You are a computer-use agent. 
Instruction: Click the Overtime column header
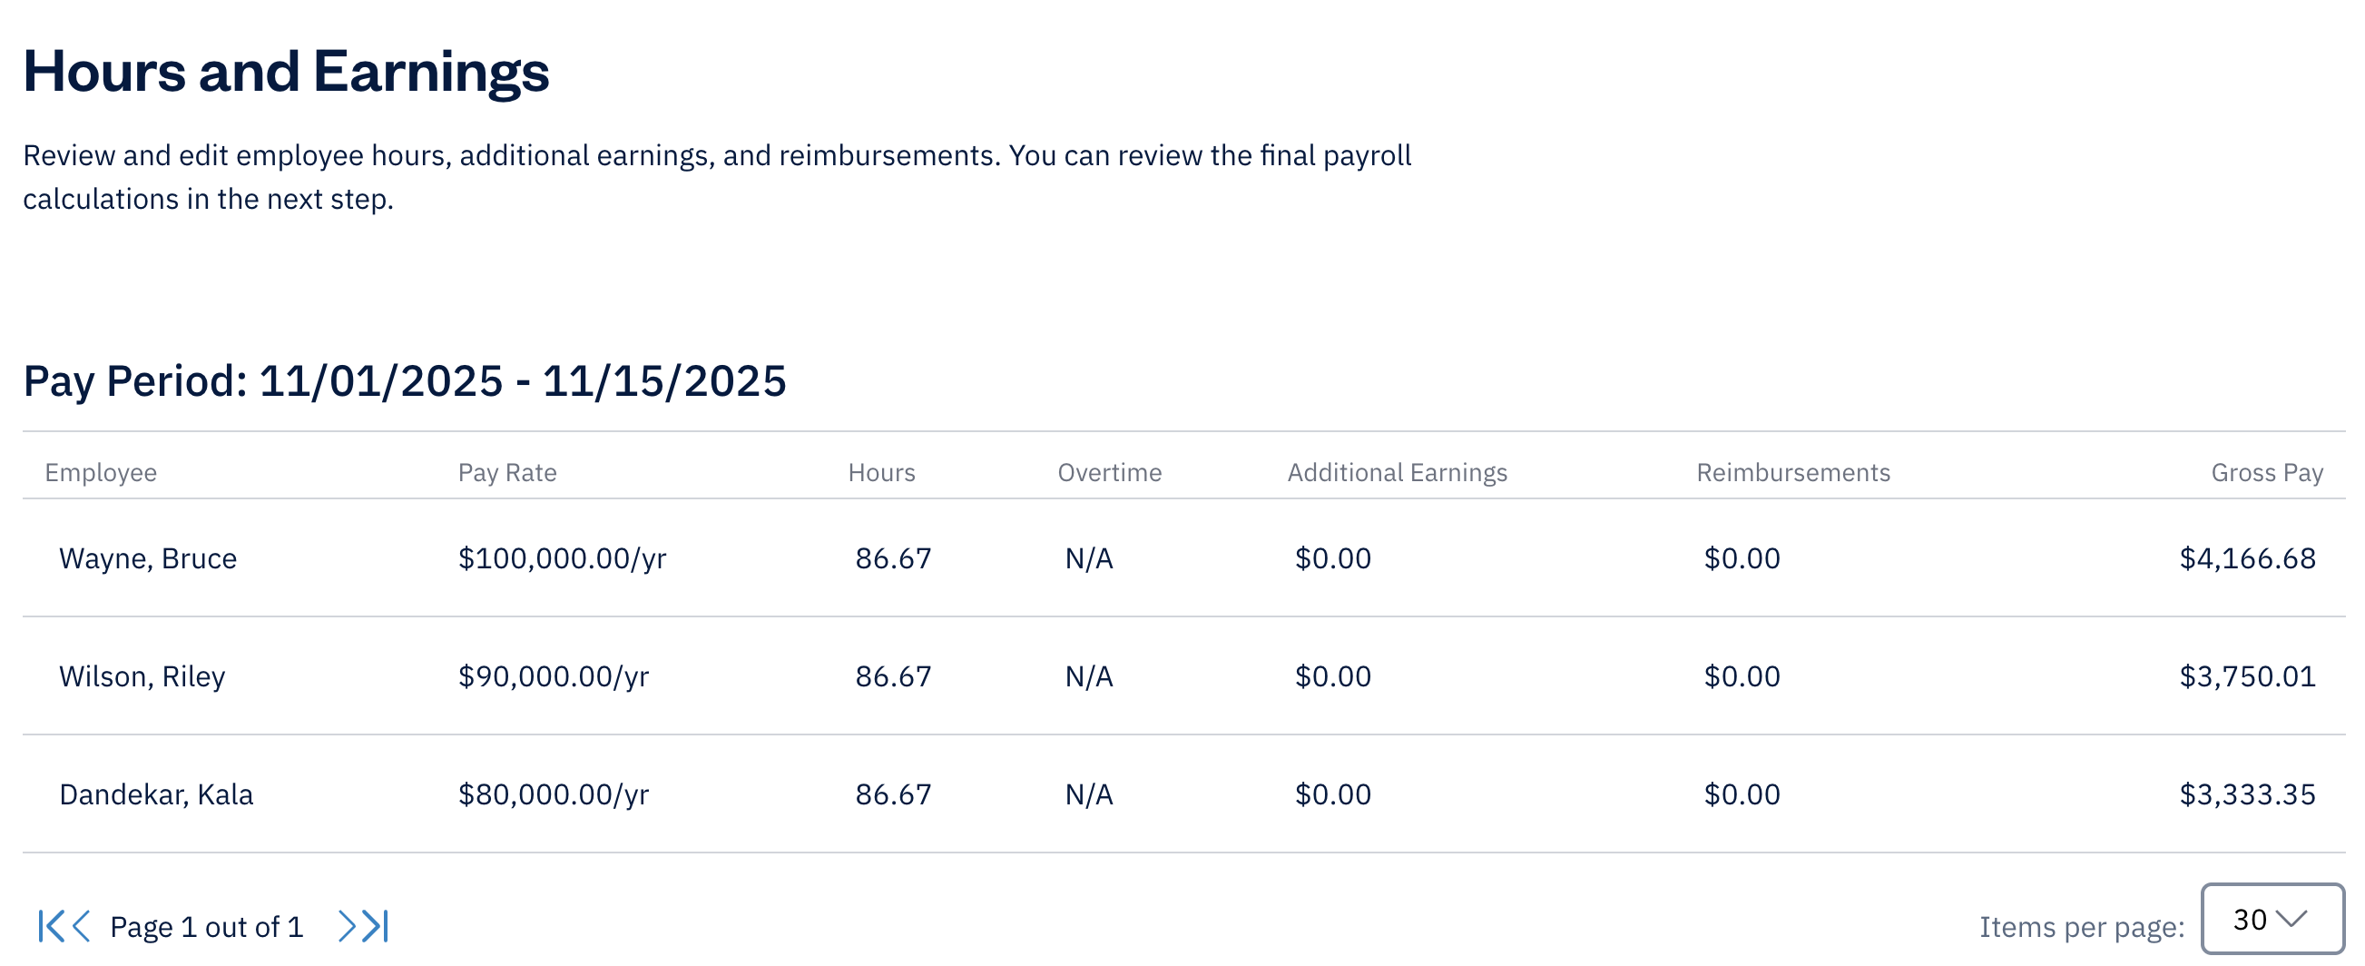coord(1110,472)
